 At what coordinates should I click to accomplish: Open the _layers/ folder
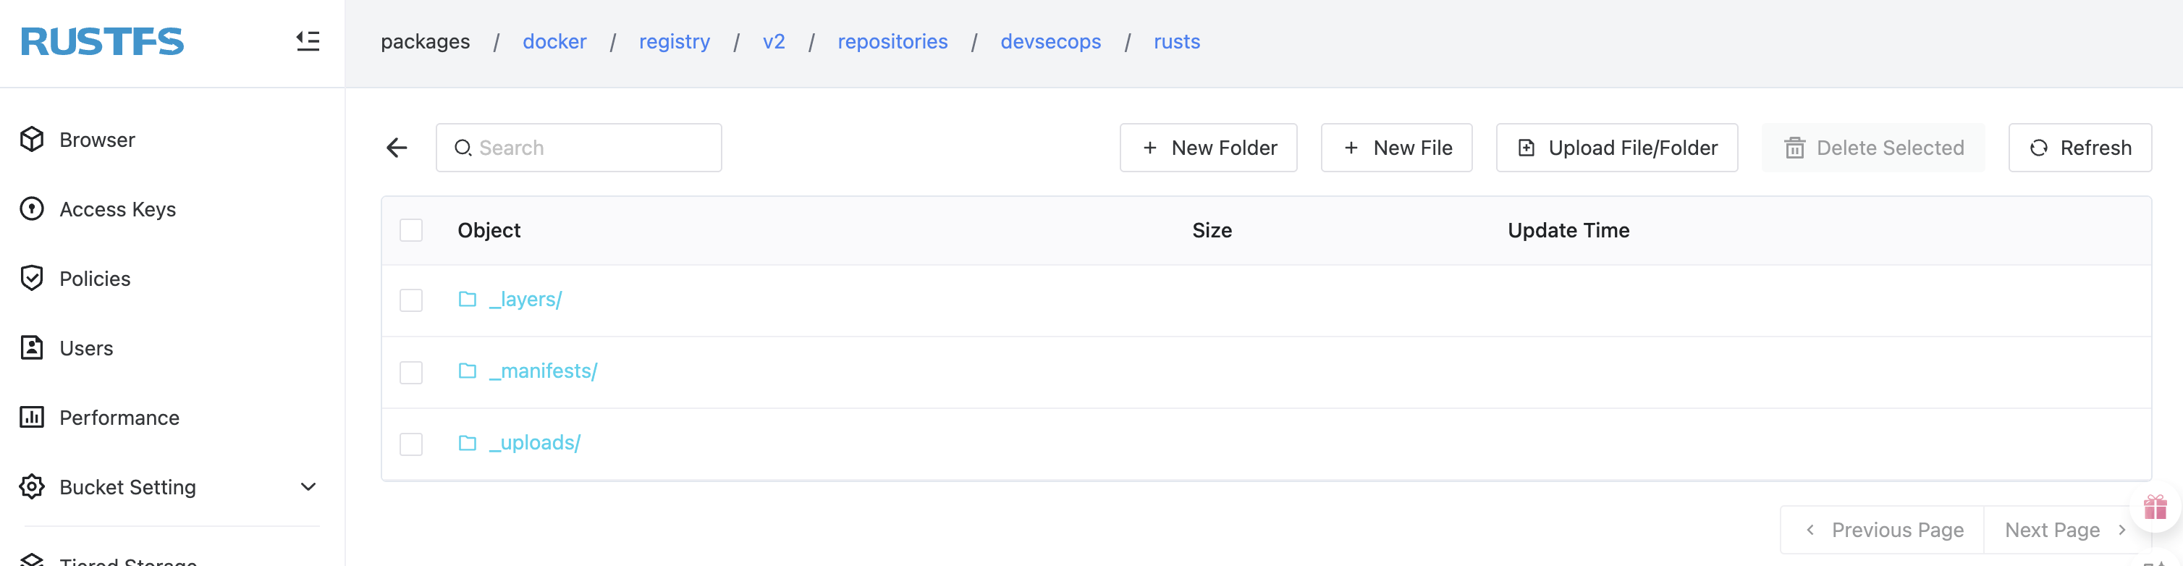(x=525, y=299)
